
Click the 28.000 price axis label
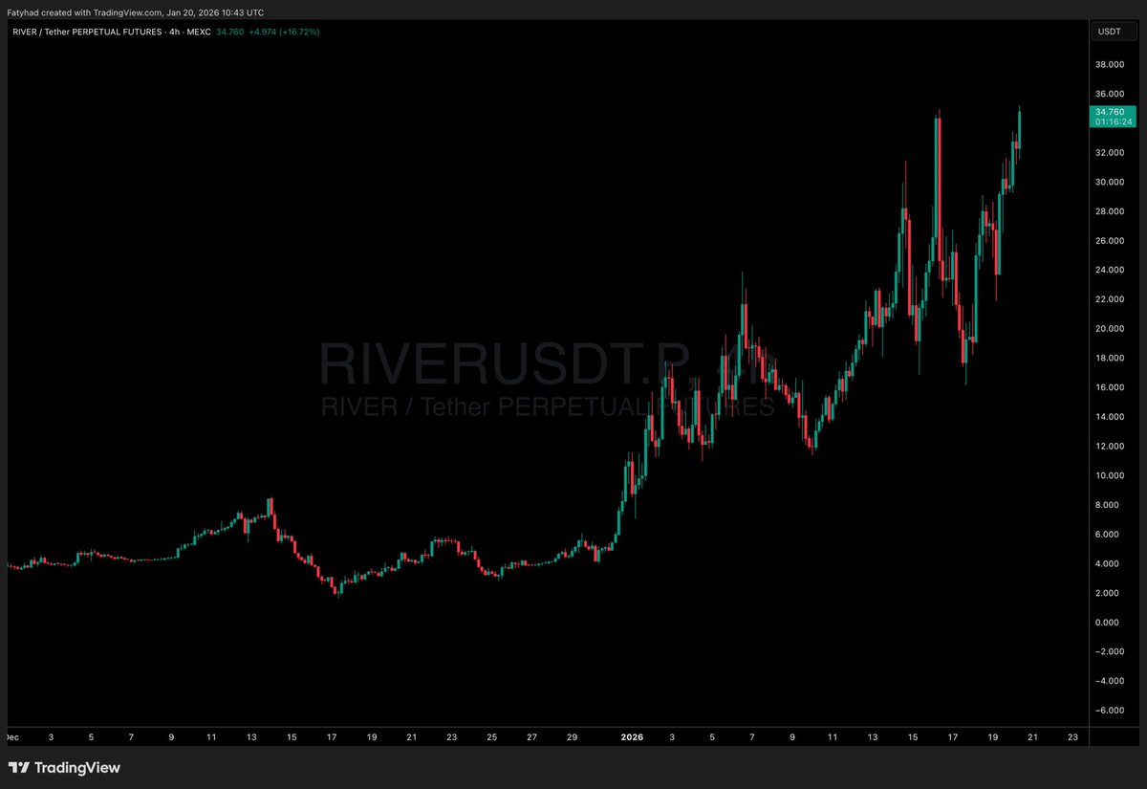(x=1110, y=211)
